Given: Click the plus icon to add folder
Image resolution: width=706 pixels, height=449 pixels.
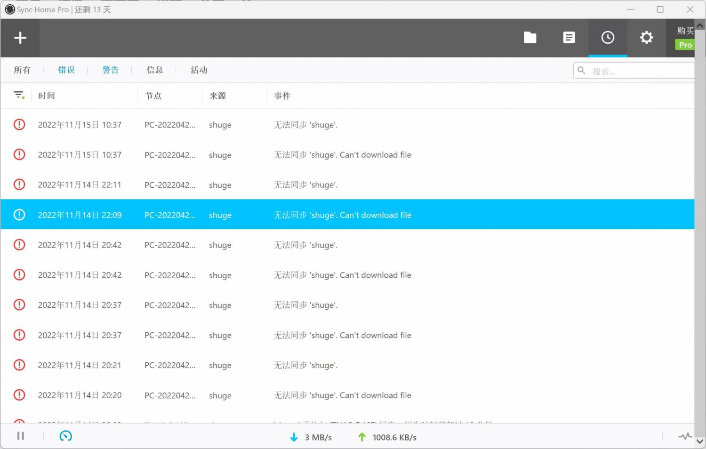Looking at the screenshot, I should (20, 38).
